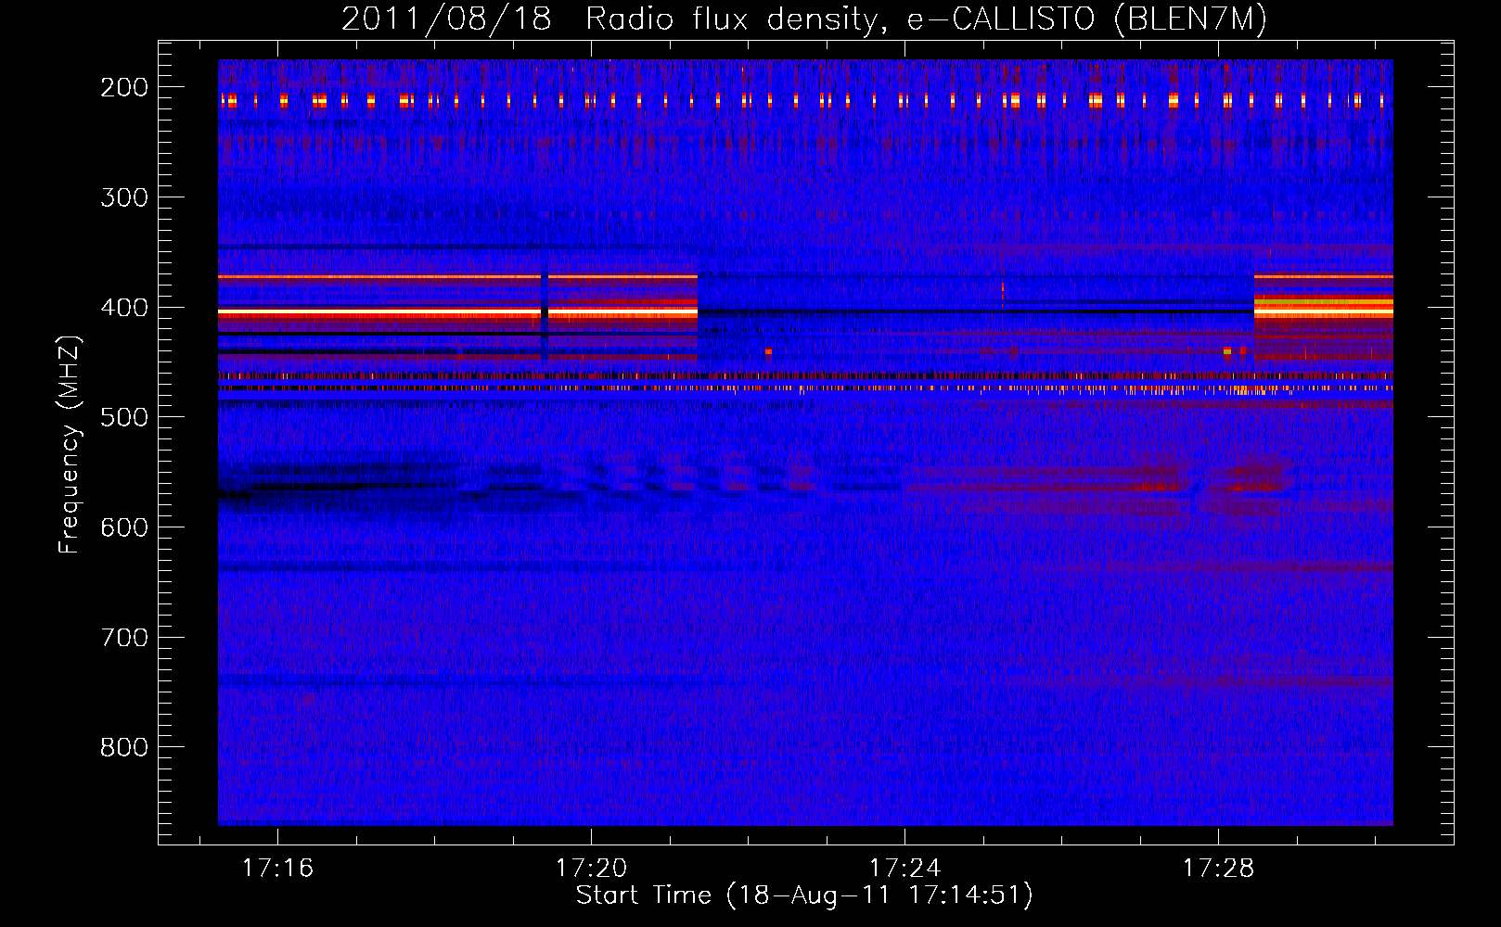Click the 'Frequency (MHZ)' y-axis label

click(x=70, y=444)
